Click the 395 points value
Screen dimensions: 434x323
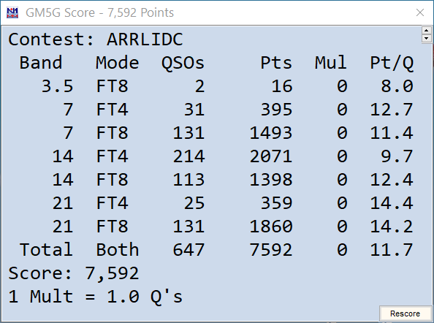(x=276, y=110)
